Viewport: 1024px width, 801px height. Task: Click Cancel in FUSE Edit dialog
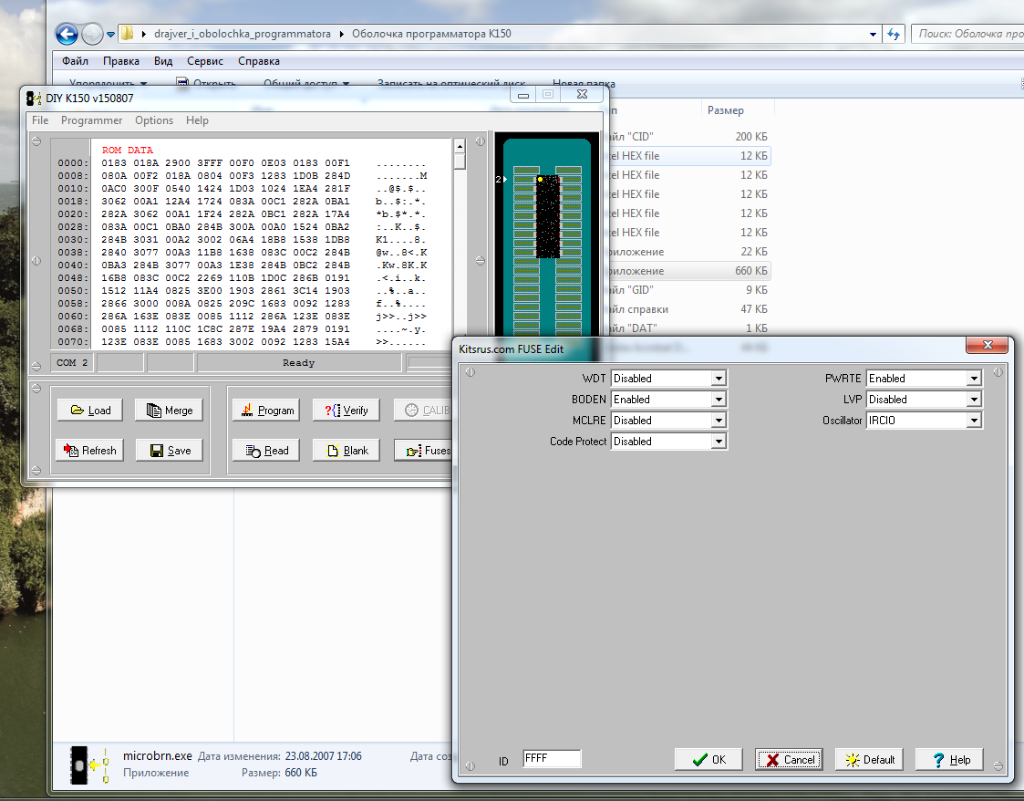(789, 759)
